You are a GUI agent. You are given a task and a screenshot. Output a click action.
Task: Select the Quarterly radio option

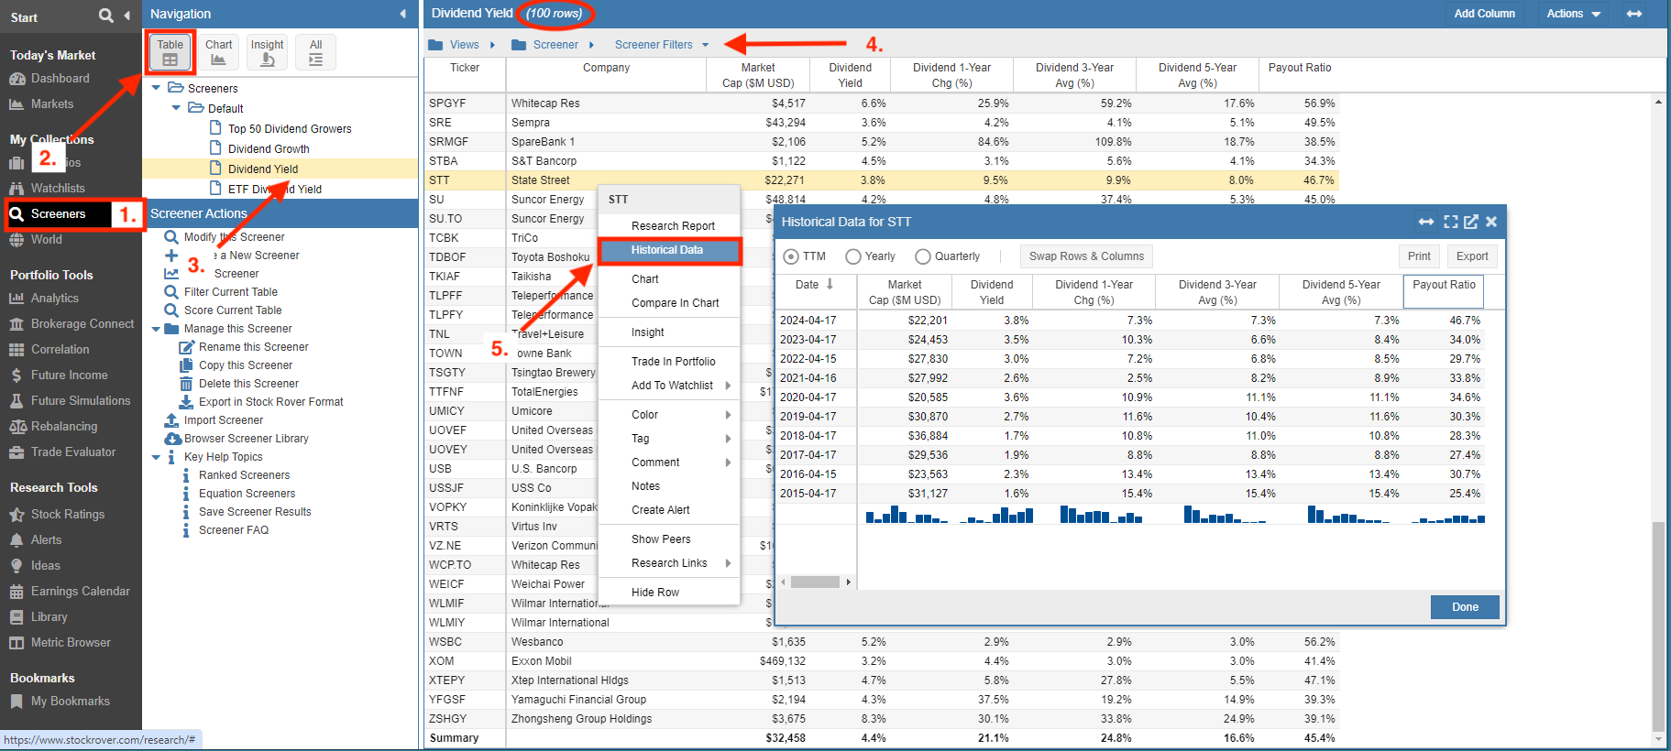coord(923,256)
